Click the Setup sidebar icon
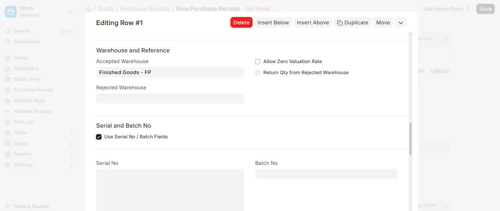This screenshot has width=500, height=211. tap(7, 143)
